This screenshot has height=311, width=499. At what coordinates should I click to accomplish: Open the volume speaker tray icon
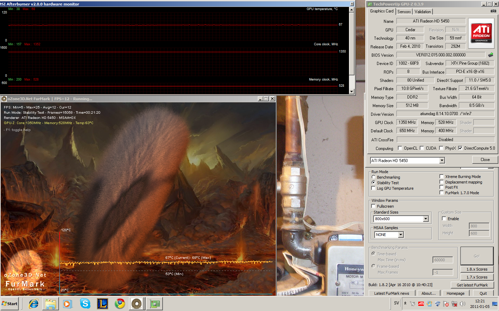(x=462, y=304)
